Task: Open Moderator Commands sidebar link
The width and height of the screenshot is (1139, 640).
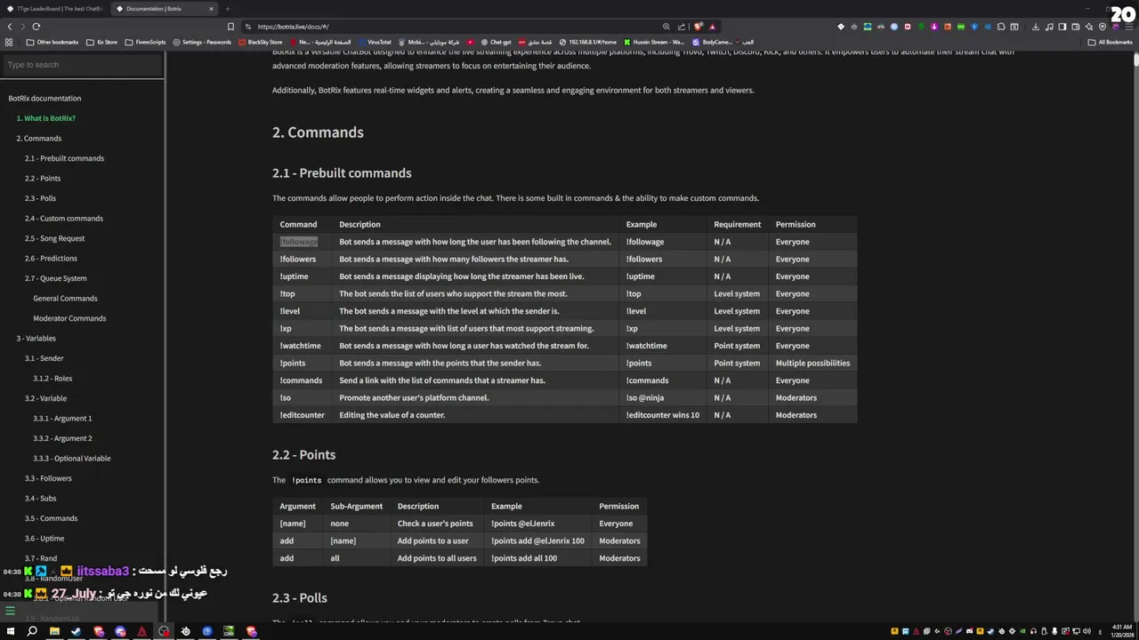Action: (x=69, y=318)
